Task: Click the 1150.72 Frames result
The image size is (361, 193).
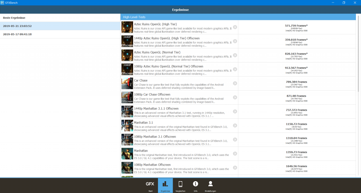Action: point(296,124)
